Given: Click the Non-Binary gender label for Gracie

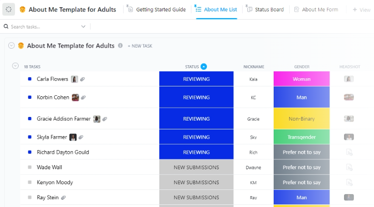Looking at the screenshot, I should [x=302, y=119].
